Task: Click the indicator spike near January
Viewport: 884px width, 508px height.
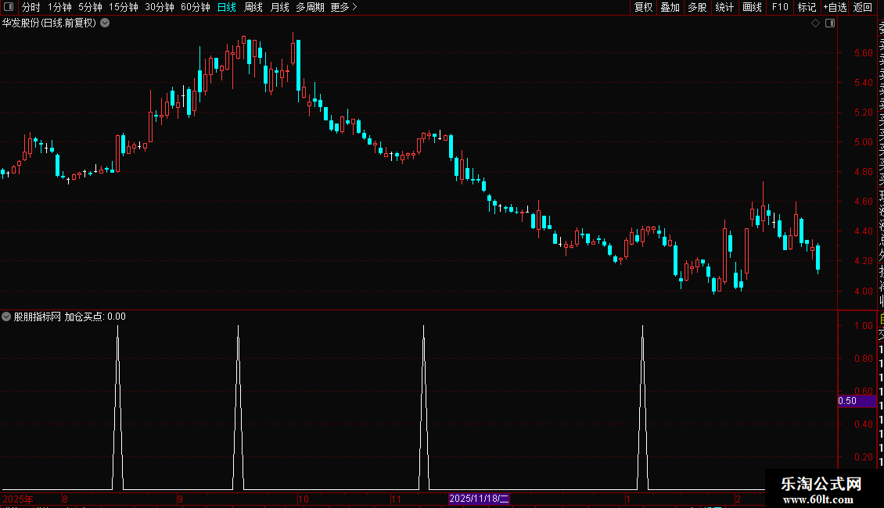Action: [643, 407]
